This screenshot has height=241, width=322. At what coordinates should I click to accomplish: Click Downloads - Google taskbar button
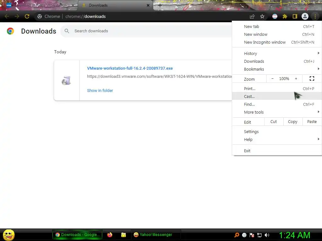coord(77,235)
